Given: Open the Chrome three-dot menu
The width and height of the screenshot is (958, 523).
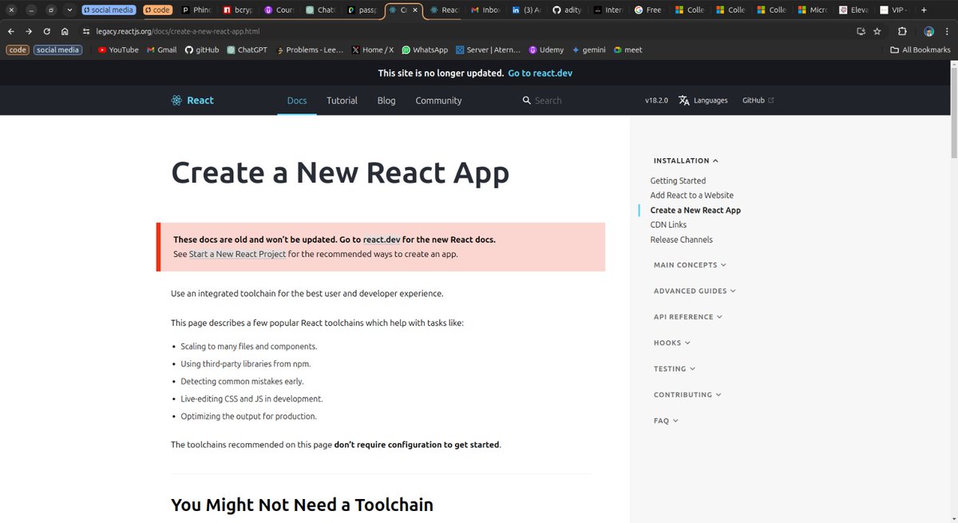Looking at the screenshot, I should click(948, 31).
